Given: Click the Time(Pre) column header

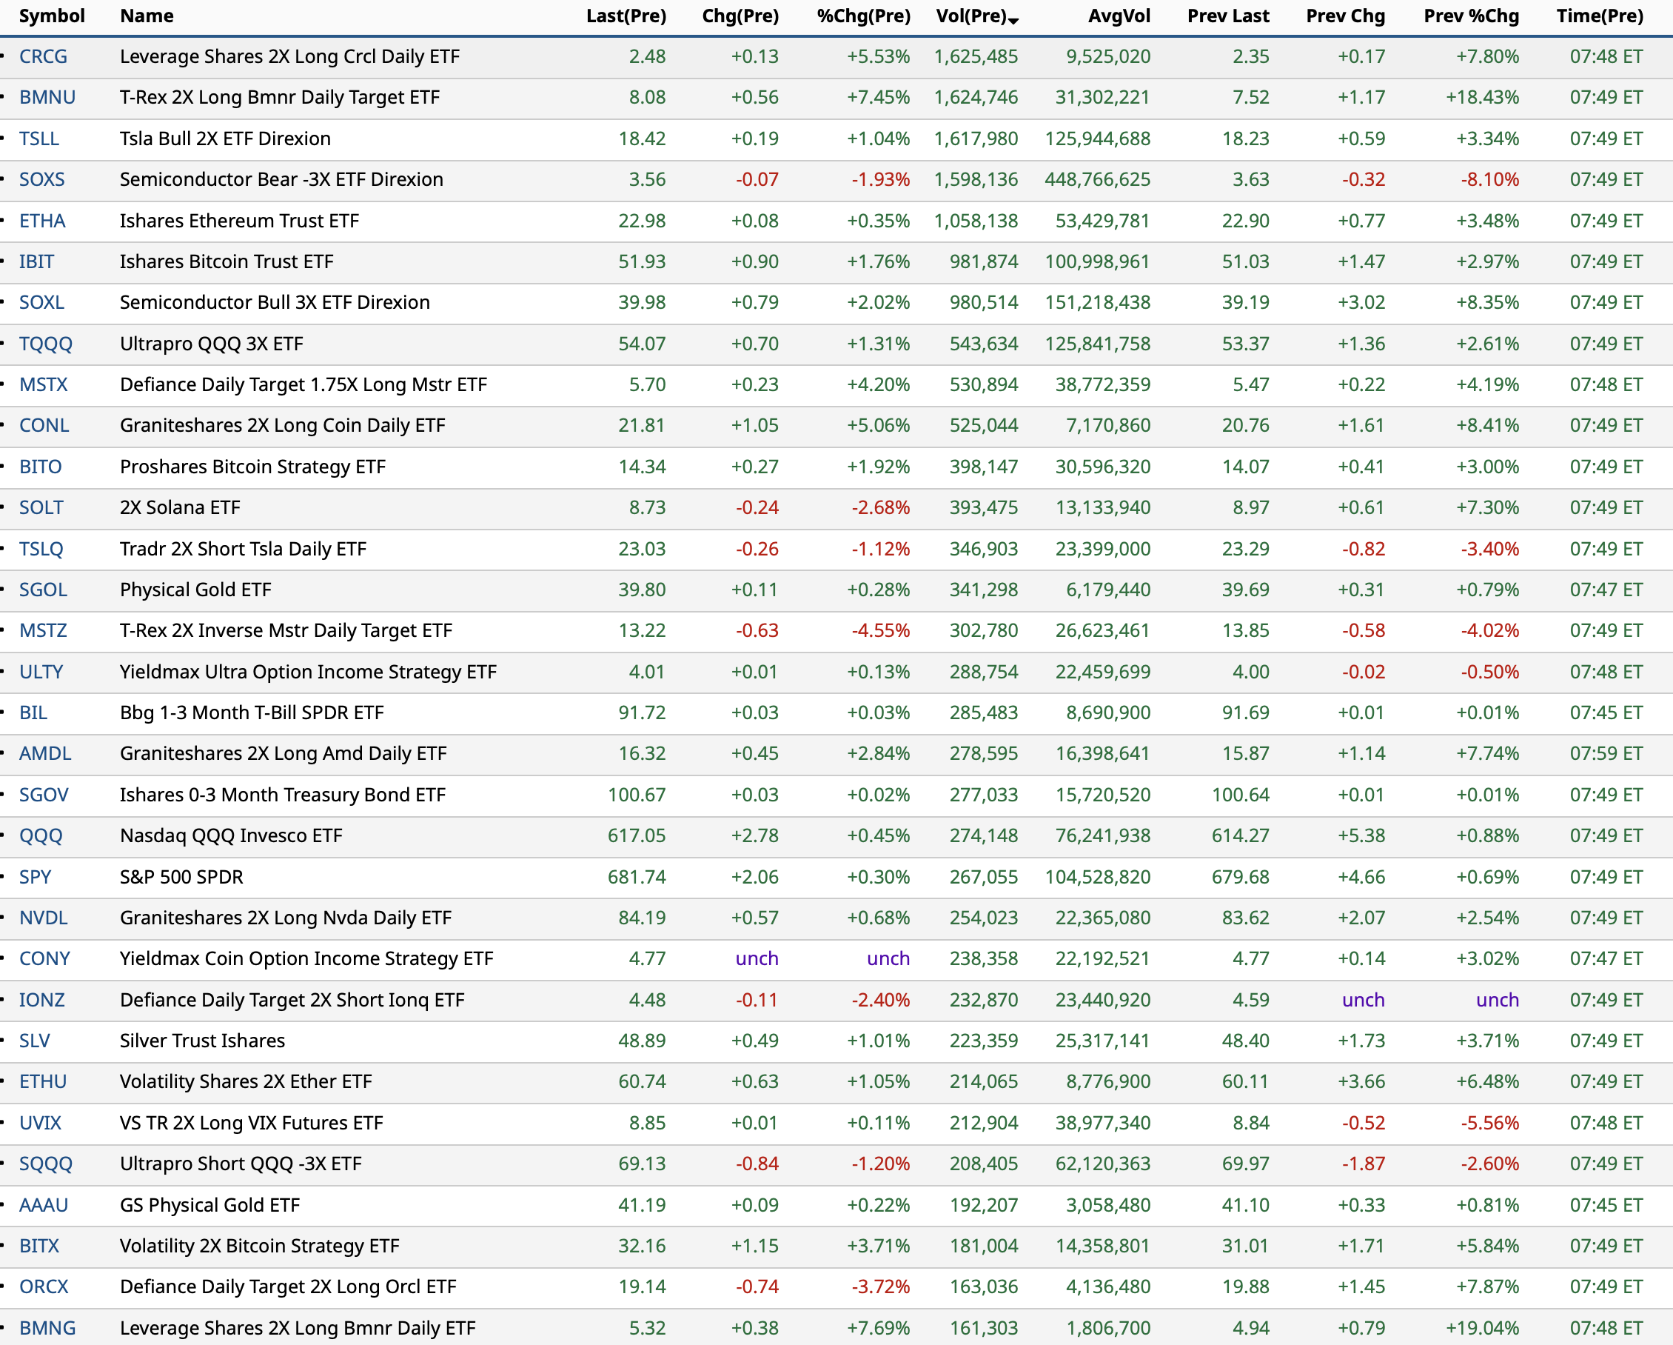Looking at the screenshot, I should click(1599, 16).
